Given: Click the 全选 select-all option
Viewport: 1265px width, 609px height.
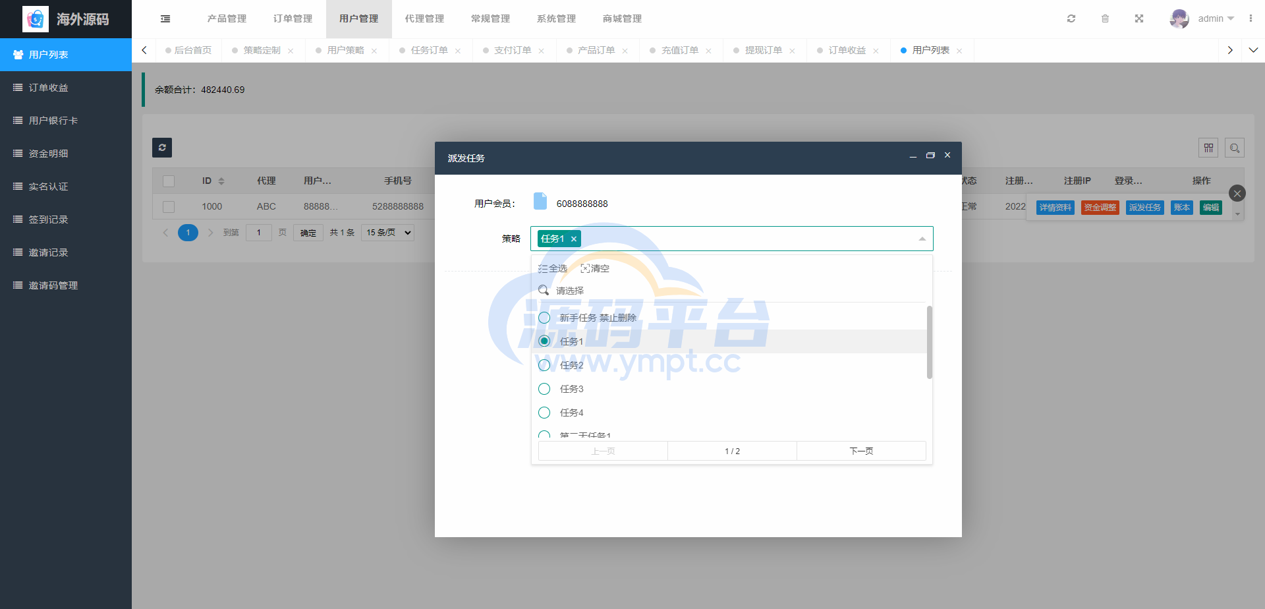Looking at the screenshot, I should coord(553,268).
